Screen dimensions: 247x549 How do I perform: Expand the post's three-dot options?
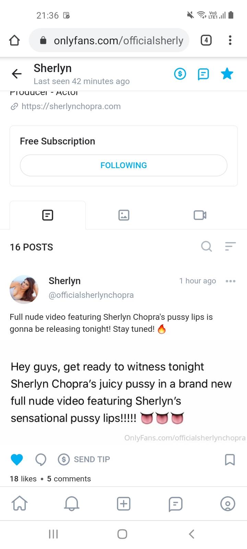click(x=231, y=281)
